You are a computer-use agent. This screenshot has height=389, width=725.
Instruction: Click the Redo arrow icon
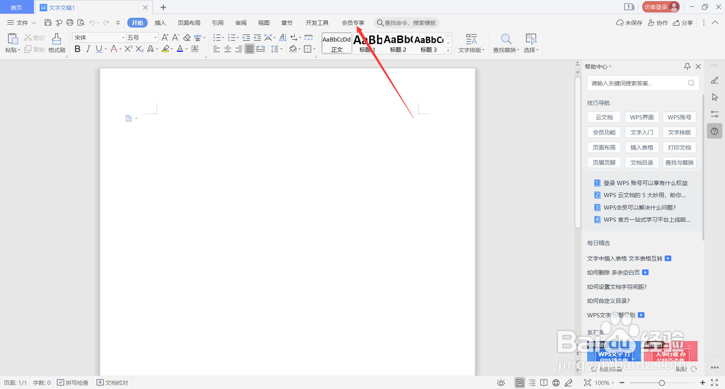(x=106, y=23)
